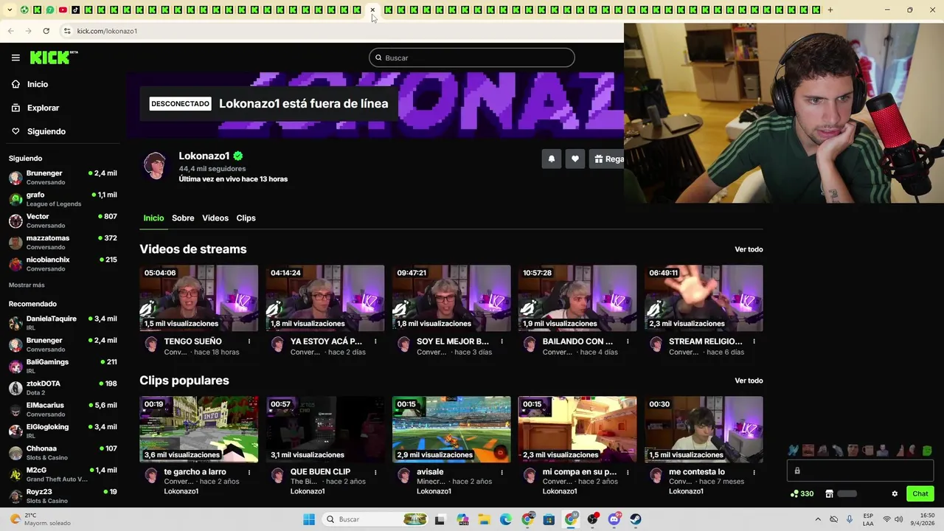Pick the green frog emote
This screenshot has height=531, width=944.
click(x=927, y=451)
